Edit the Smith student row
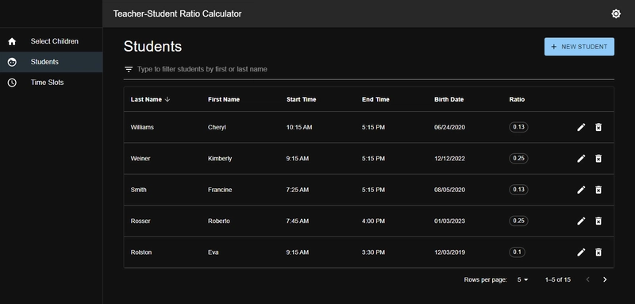The height and width of the screenshot is (304, 635). point(581,190)
